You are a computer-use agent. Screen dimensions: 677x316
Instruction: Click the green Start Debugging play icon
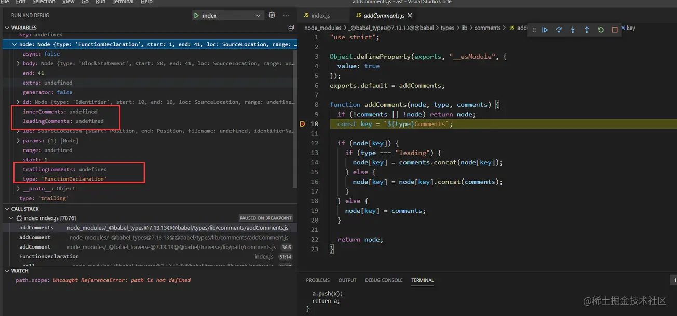(196, 16)
